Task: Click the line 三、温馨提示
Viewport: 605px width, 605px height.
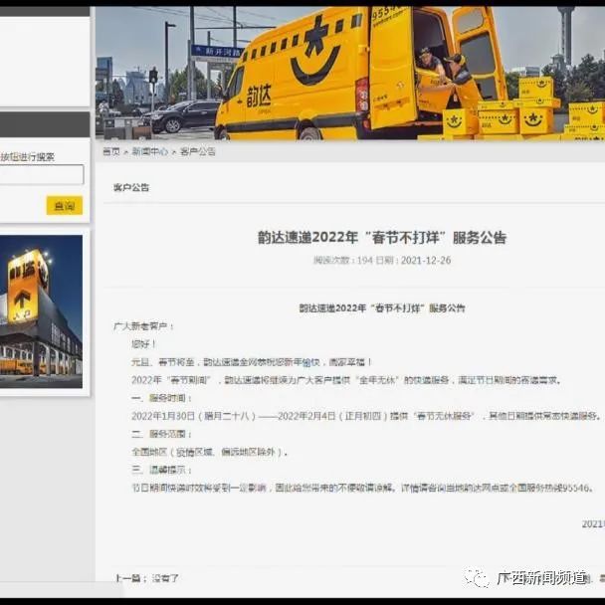Action: pyautogui.click(x=161, y=470)
